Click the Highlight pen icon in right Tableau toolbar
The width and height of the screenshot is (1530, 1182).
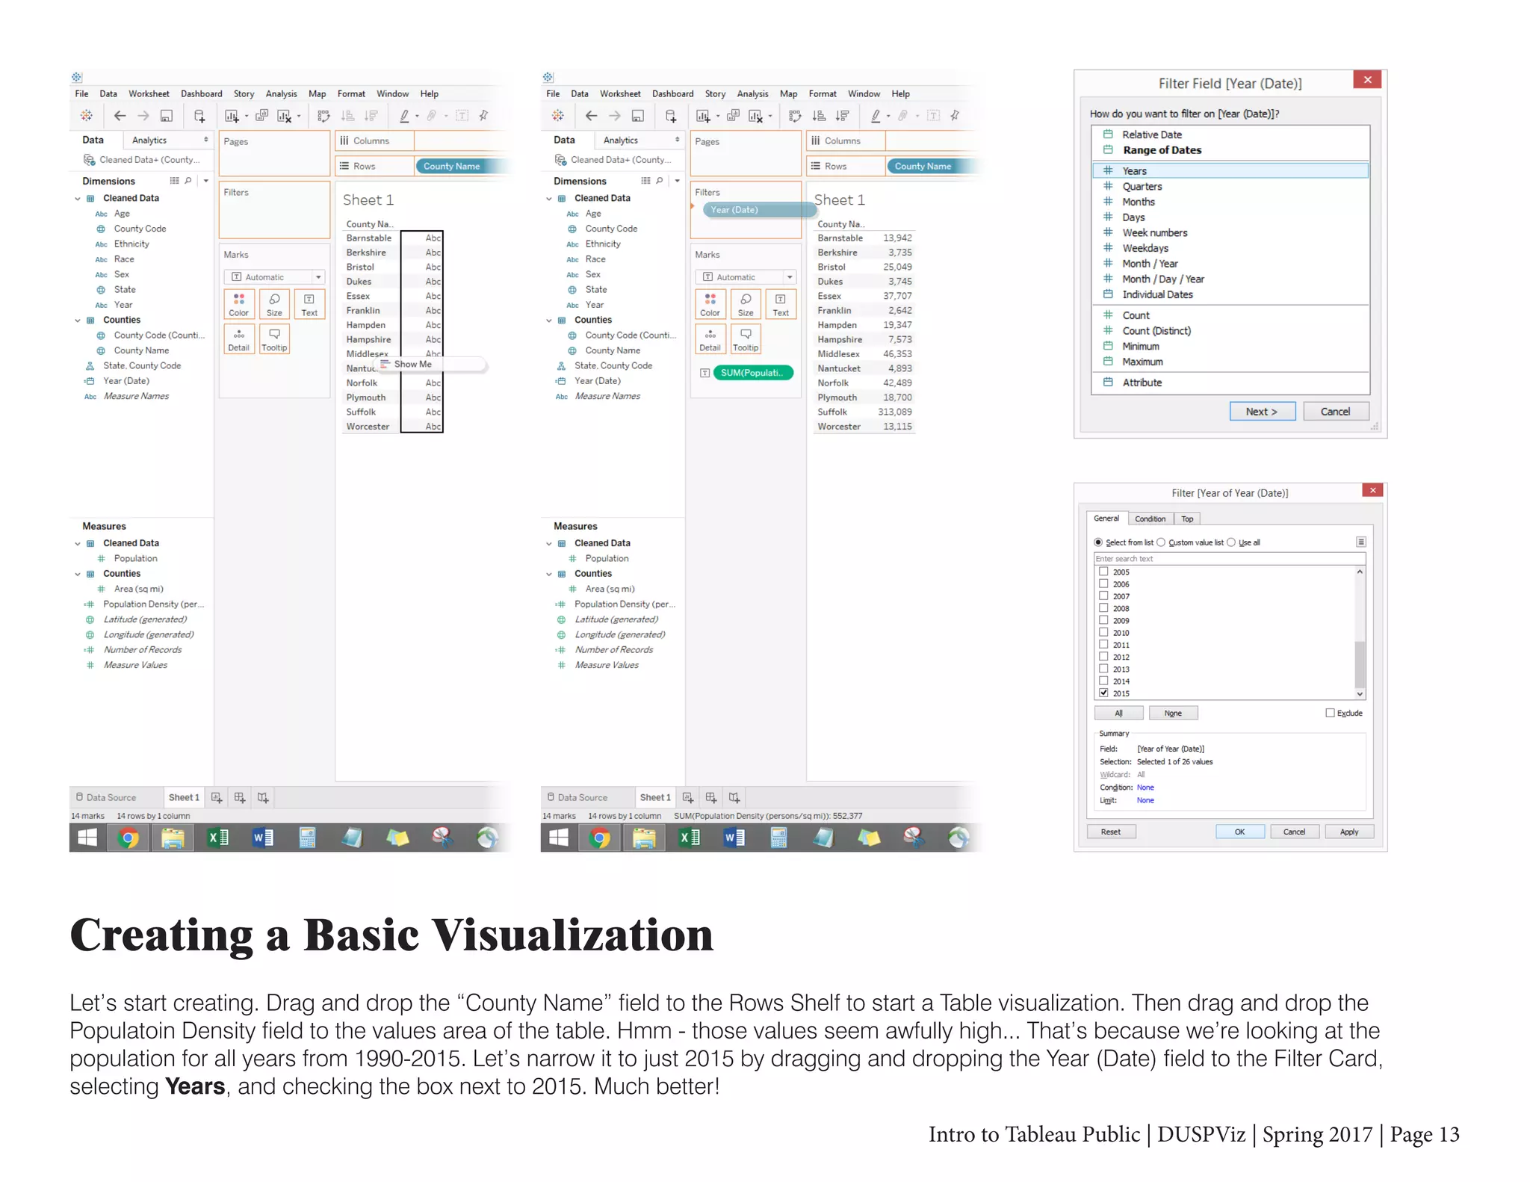876,116
